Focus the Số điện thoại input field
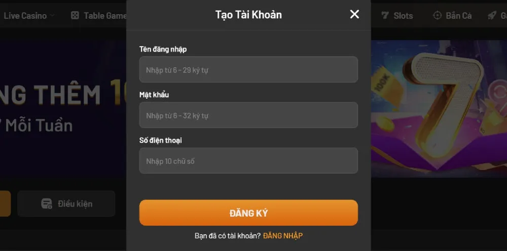This screenshot has height=251, width=507. (x=248, y=160)
